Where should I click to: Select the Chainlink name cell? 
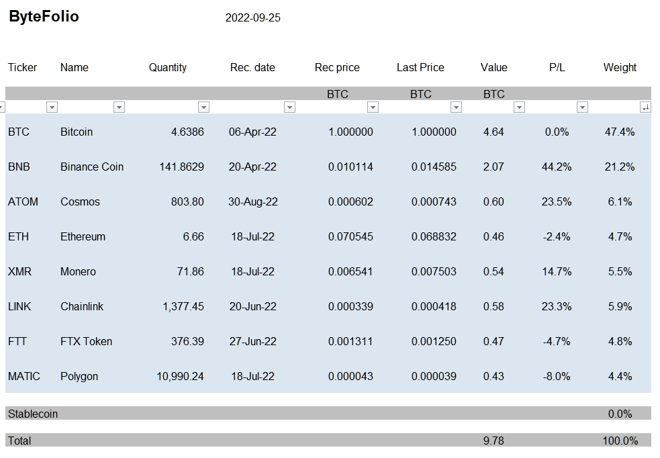click(82, 306)
